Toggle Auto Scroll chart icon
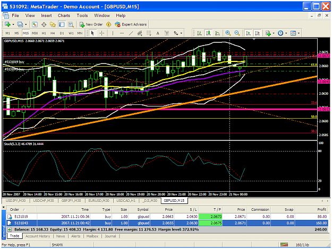 [248, 33]
